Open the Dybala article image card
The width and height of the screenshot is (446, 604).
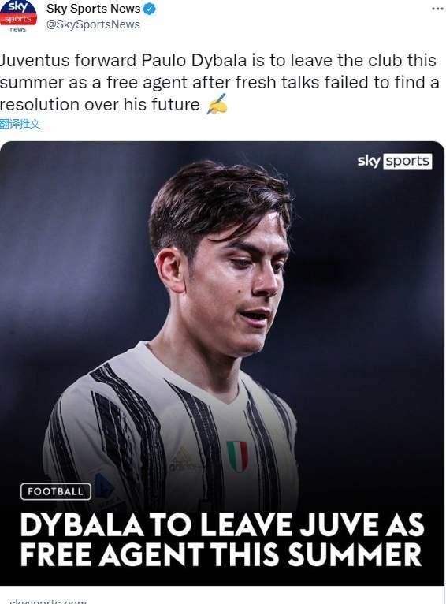222,364
